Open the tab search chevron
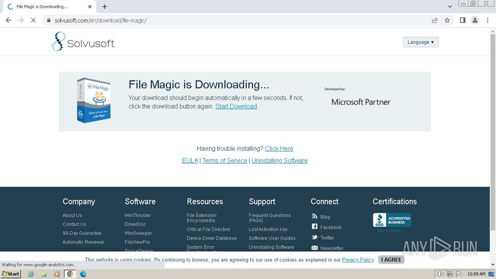This screenshot has height=279, width=496. coord(450,6)
